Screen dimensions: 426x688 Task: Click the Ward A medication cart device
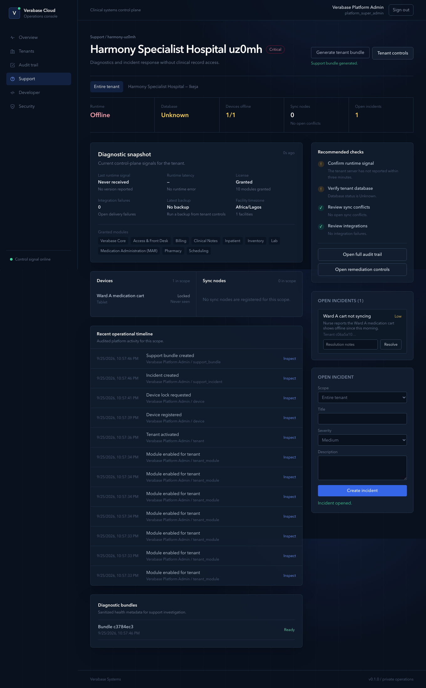point(143,299)
